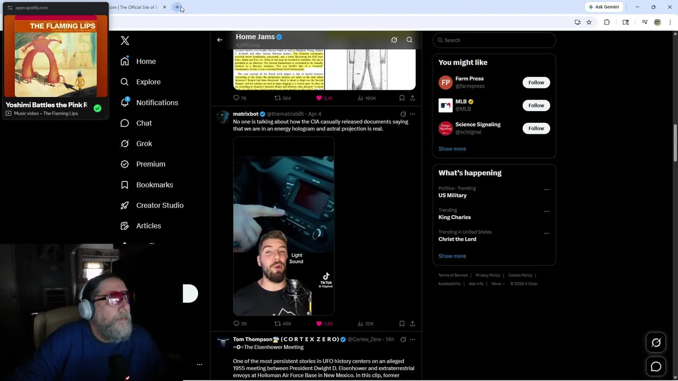This screenshot has height=381, width=678.
Task: Reply to the post with 76 replies
Action: pos(239,98)
